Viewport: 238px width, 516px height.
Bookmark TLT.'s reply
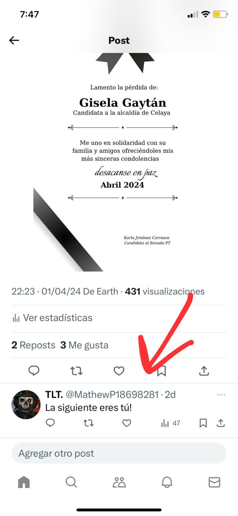[x=203, y=423]
